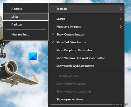This screenshot has width=131, height=107.
Task: Expand the Toolbars submenu arrow
Action: point(121,9)
